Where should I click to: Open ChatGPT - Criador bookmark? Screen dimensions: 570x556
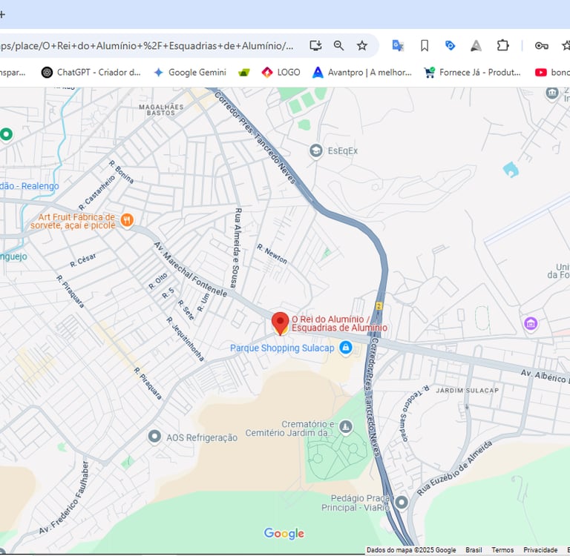[x=91, y=72]
